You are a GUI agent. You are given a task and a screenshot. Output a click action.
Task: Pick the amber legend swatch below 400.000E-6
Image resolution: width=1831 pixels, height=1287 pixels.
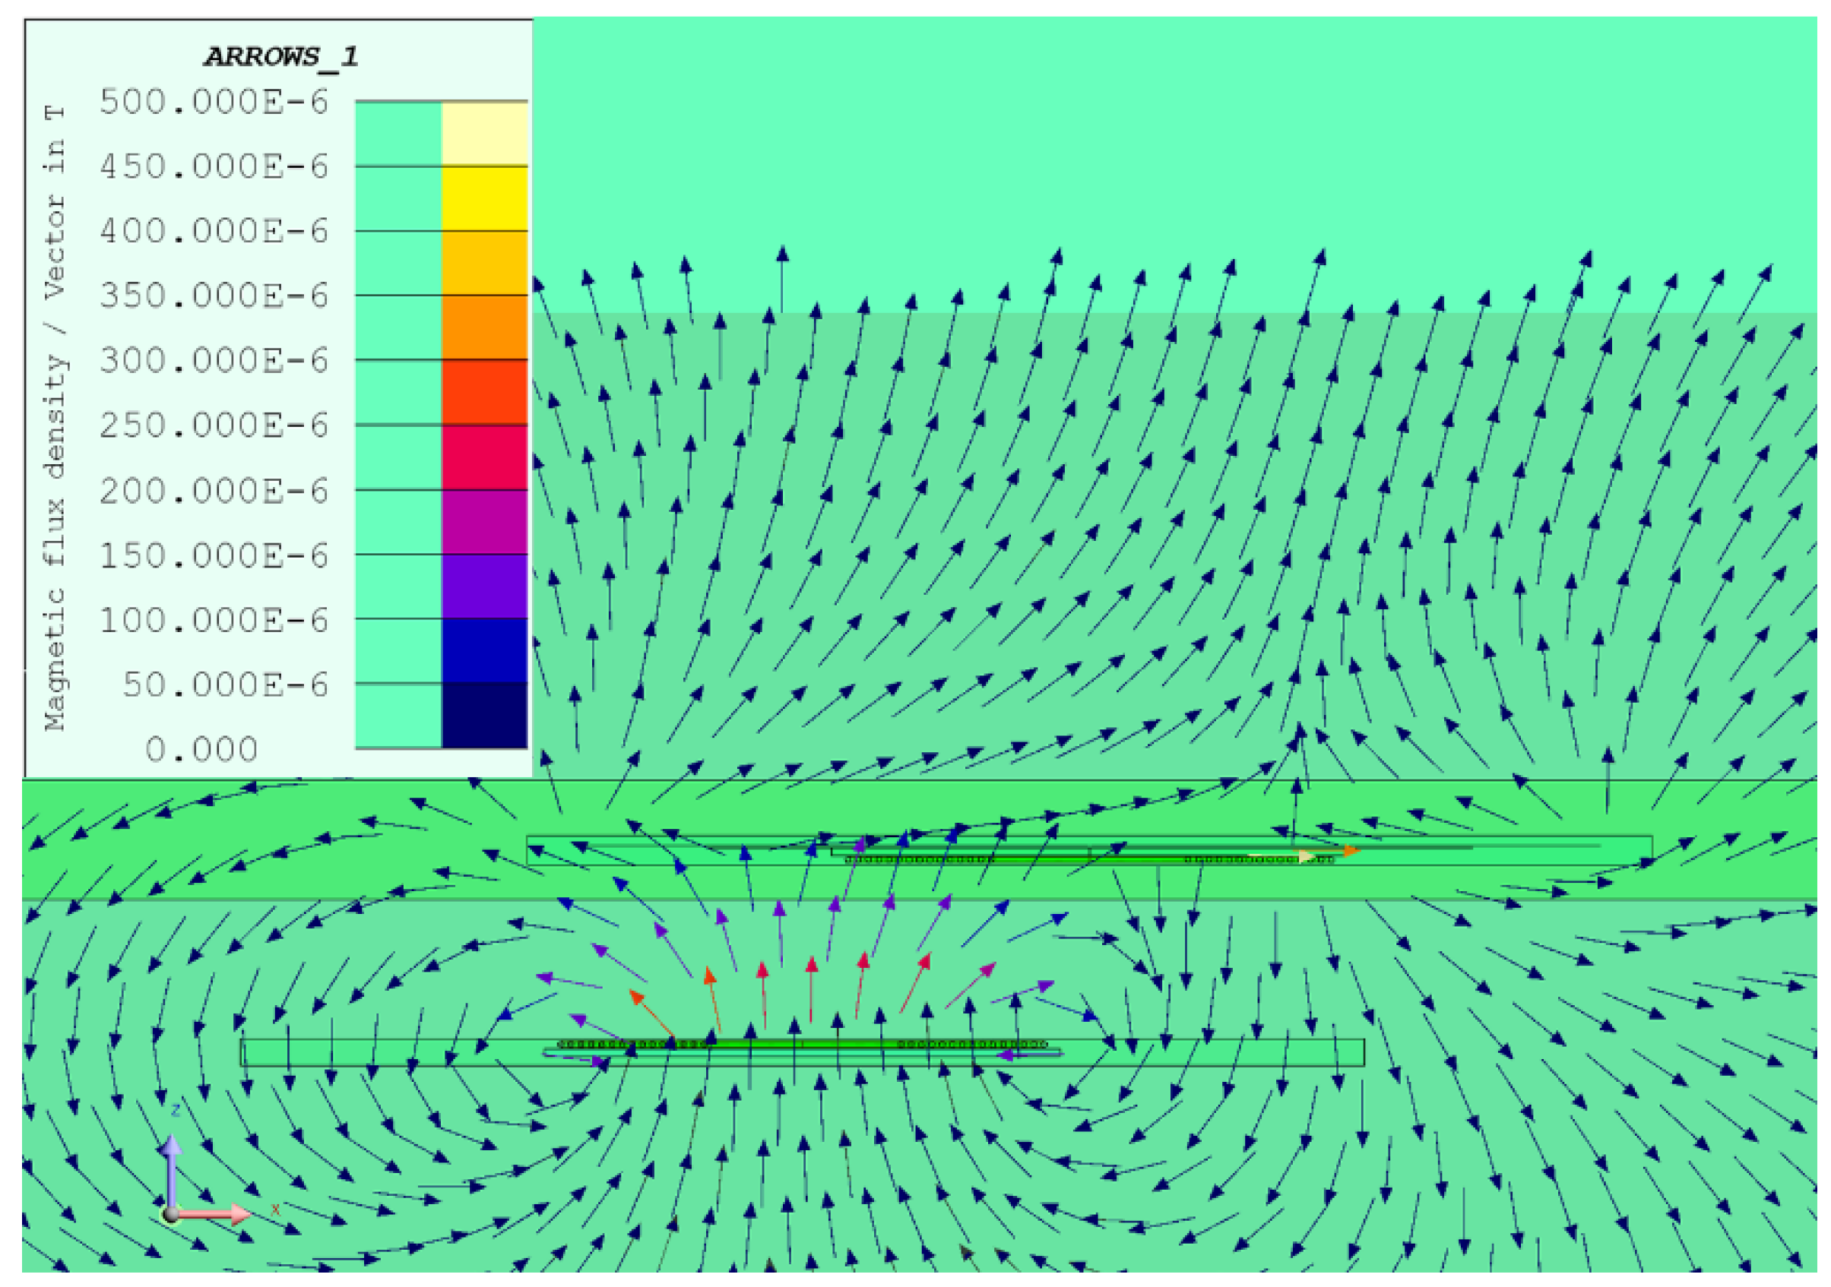[484, 263]
